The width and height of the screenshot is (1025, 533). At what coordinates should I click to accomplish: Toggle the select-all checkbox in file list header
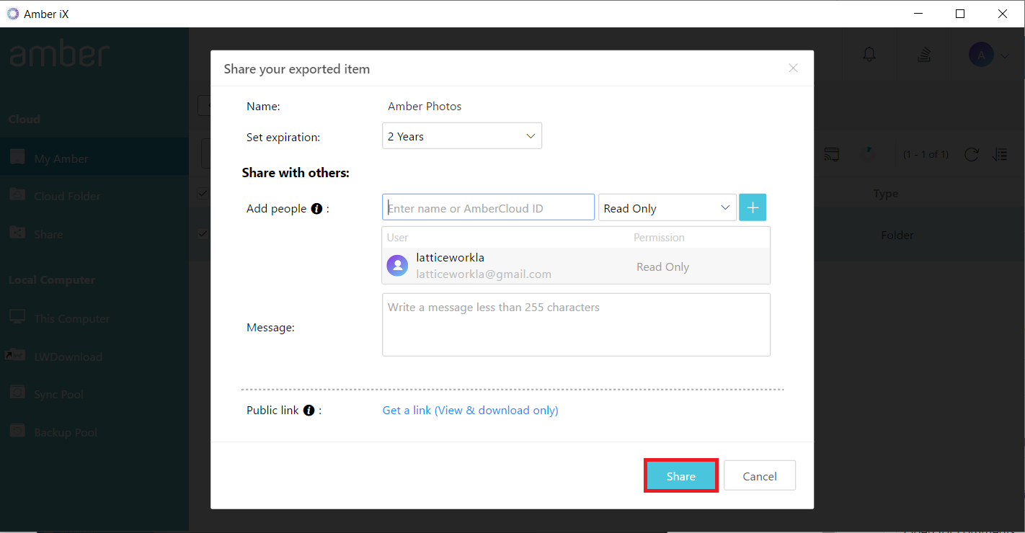tap(203, 193)
